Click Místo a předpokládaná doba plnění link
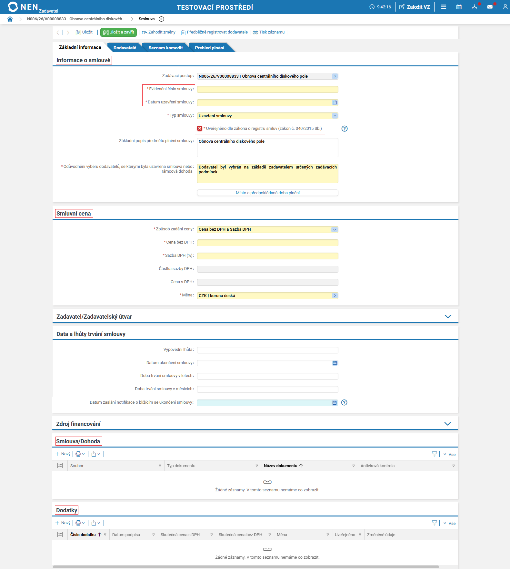This screenshot has height=569, width=510. 268,193
